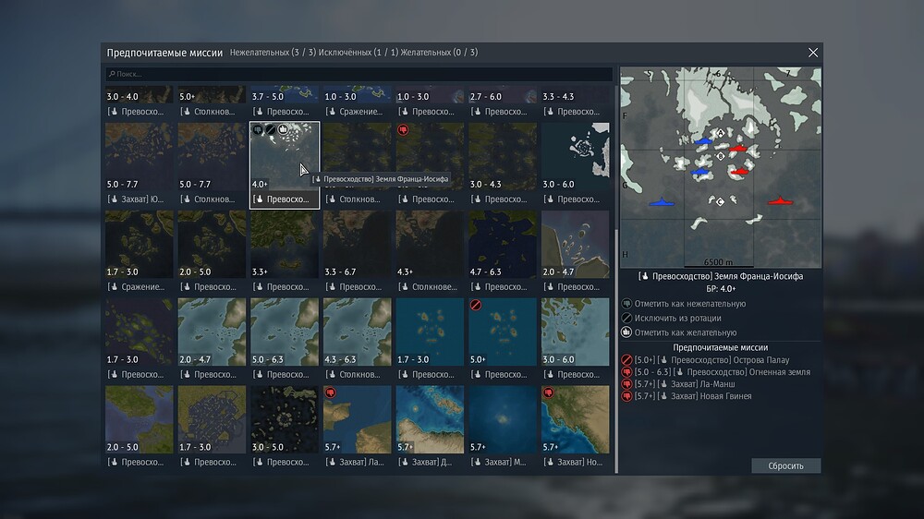Click red dislike badge on Захват Ла-Манш thumbnail
This screenshot has width=924, height=519.
pos(331,392)
